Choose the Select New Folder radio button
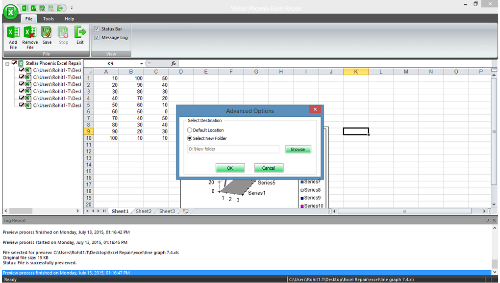 click(x=190, y=138)
